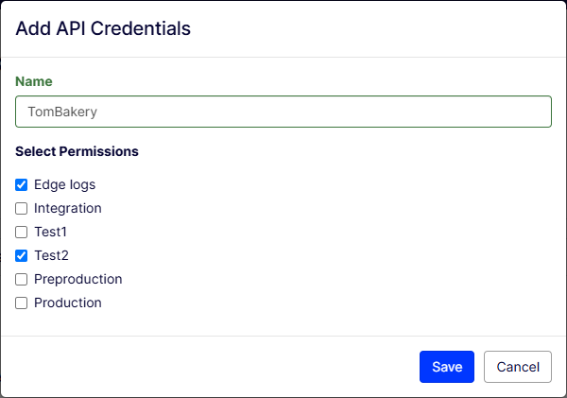Click the 'Integration' label text
Viewport: 567px width, 398px height.
[x=67, y=209]
